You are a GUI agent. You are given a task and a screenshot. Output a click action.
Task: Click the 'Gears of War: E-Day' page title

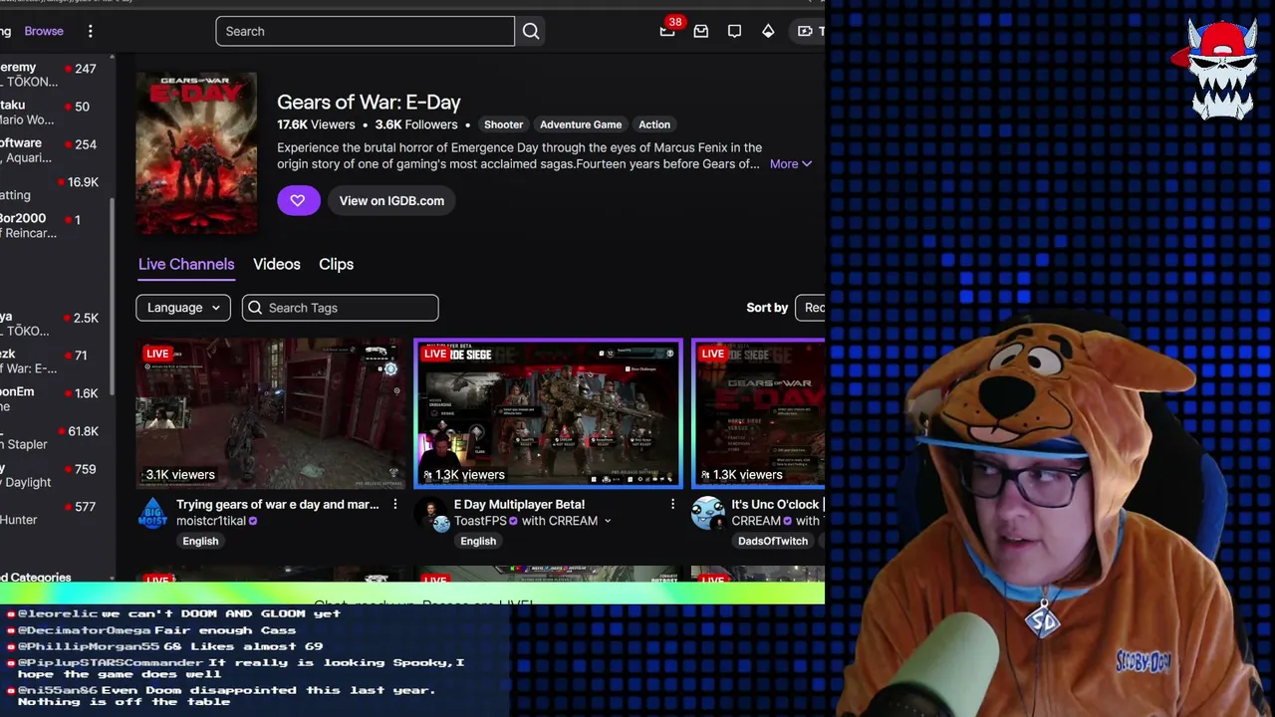(x=369, y=102)
